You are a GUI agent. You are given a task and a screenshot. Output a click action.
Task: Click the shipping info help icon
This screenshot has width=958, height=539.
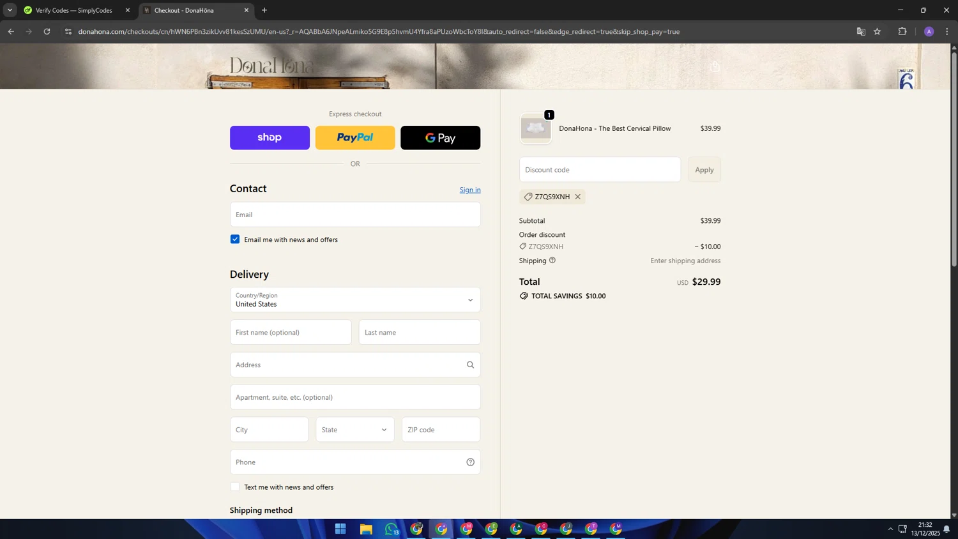point(552,260)
